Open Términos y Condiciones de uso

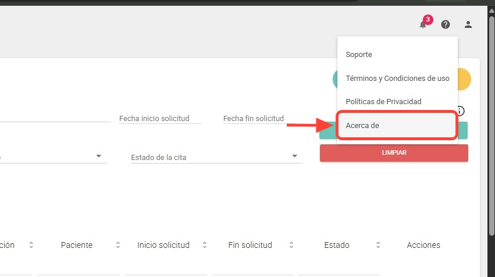click(x=397, y=78)
